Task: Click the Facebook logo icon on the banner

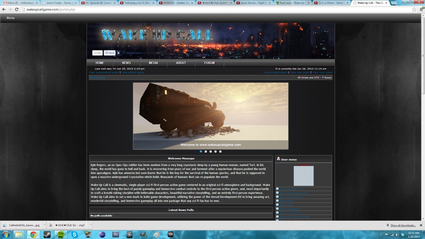Action: [x=118, y=53]
